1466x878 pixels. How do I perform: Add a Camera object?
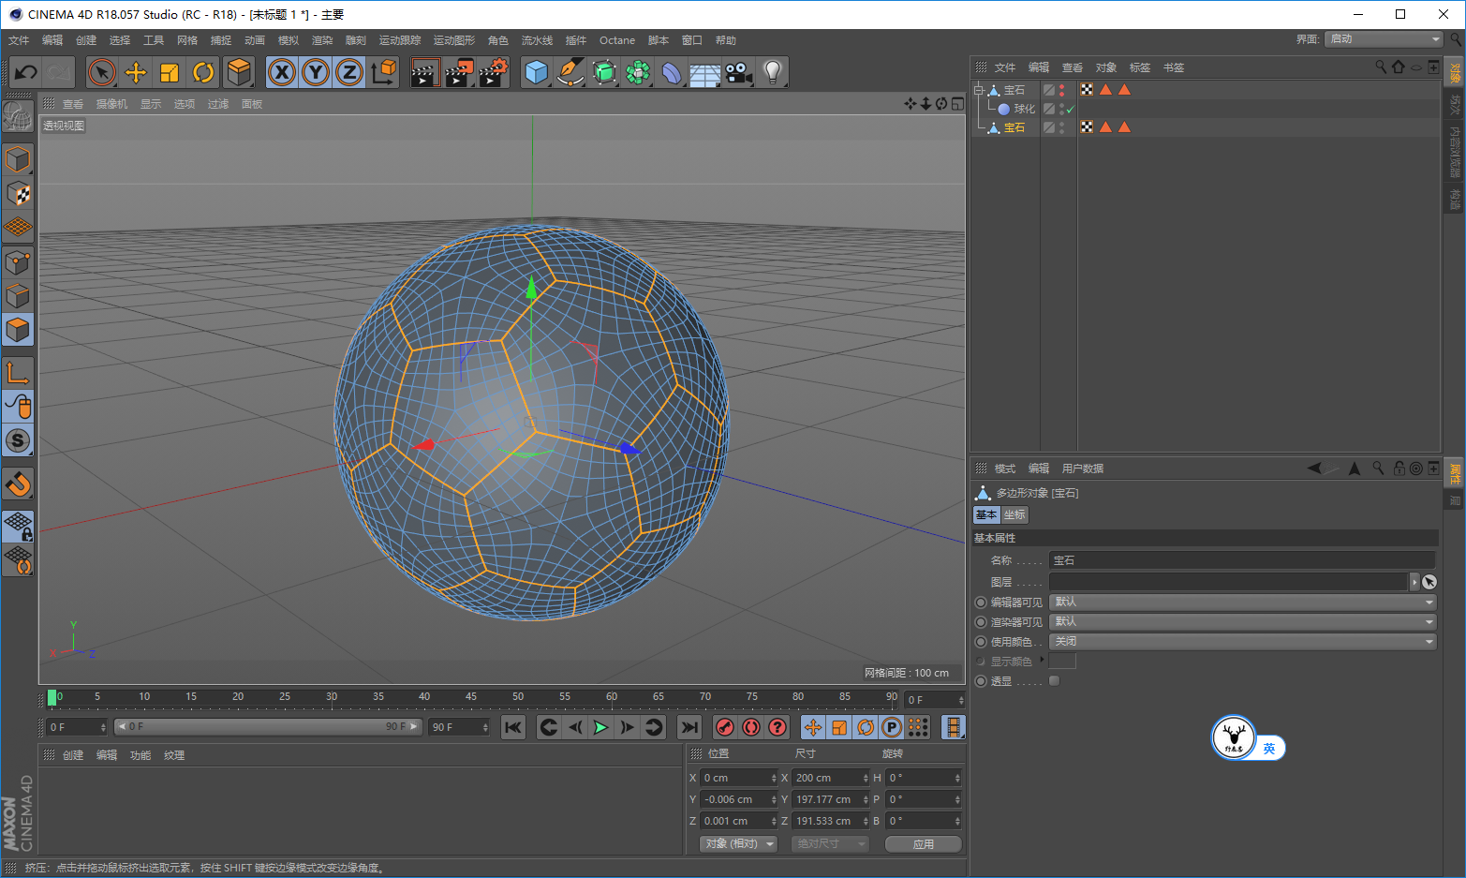tap(738, 72)
